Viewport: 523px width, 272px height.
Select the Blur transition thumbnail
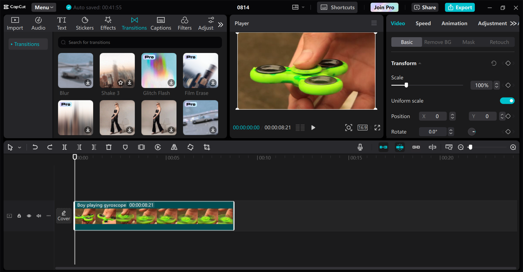(x=76, y=71)
